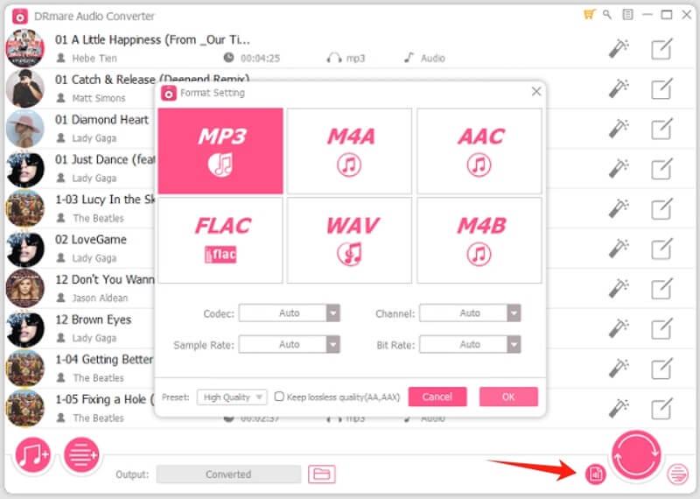
Task: Click the add music files icon
Action: [x=32, y=454]
